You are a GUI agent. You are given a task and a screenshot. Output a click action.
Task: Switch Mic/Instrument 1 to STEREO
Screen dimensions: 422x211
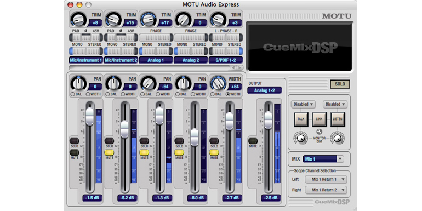point(95,51)
